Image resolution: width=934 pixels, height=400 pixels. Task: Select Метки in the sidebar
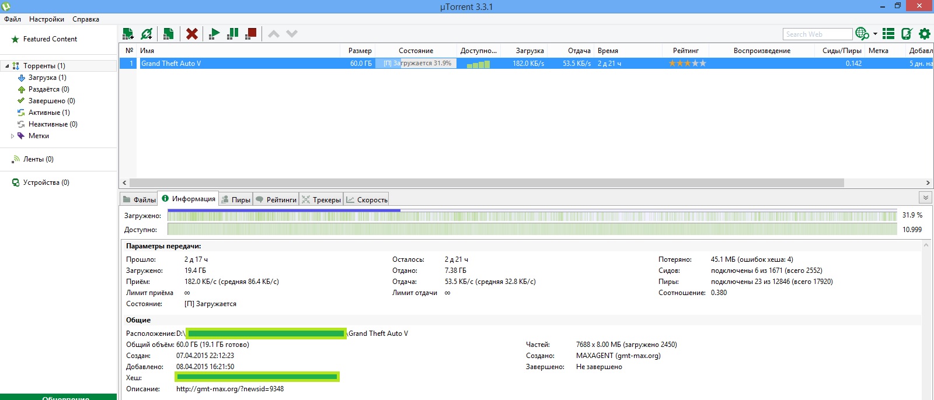tap(39, 136)
